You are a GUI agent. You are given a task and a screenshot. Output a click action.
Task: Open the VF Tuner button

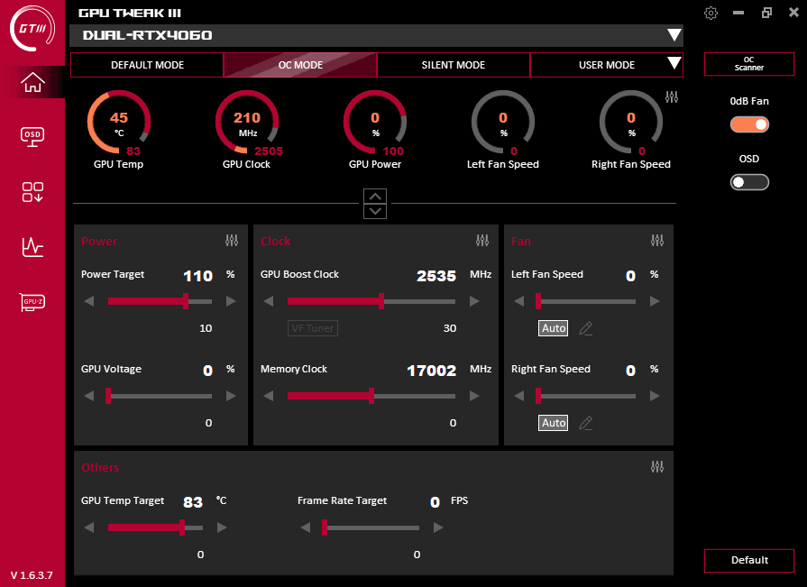(312, 328)
